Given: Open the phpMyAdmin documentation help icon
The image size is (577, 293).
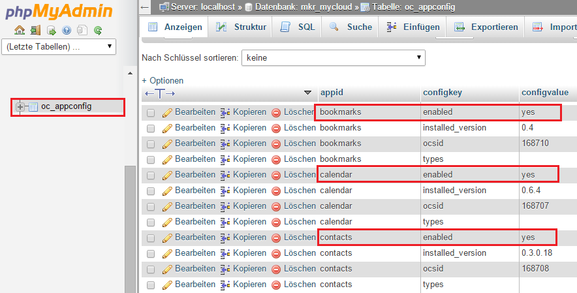Looking at the screenshot, I should click(x=67, y=30).
